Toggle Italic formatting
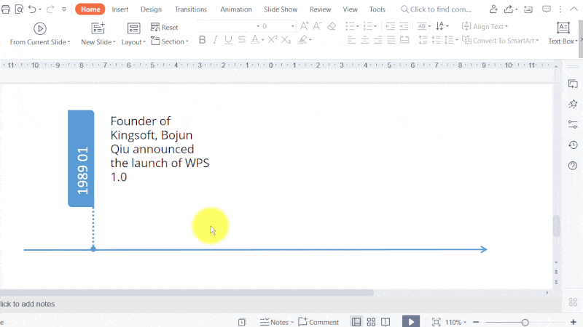 click(215, 40)
